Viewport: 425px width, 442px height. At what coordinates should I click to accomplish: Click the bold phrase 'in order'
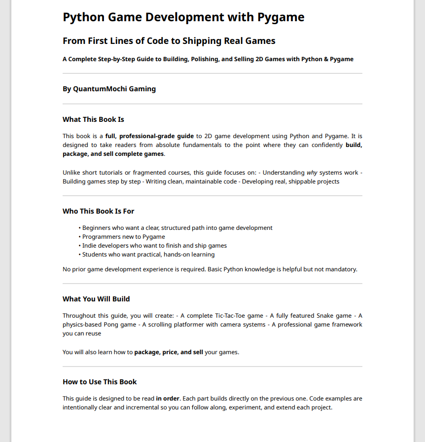168,399
